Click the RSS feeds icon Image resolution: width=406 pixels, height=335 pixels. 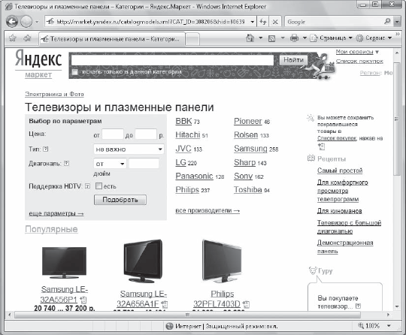coord(271,38)
